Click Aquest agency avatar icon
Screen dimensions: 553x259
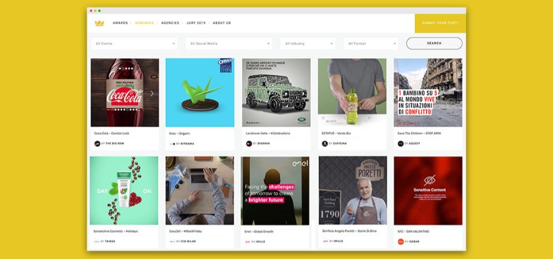pyautogui.click(x=401, y=144)
